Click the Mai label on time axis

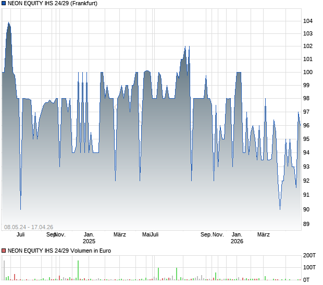coord(146,235)
